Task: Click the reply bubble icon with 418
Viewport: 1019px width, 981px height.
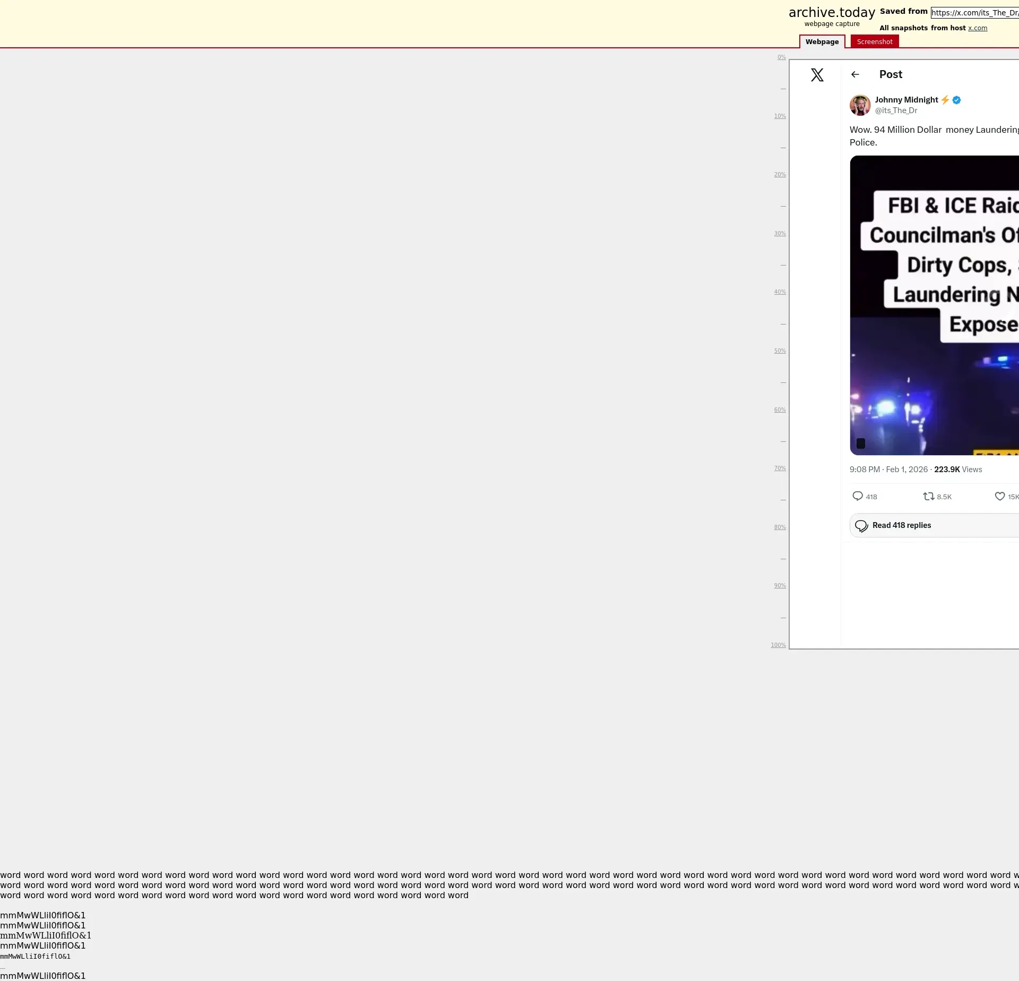Action: coord(857,496)
